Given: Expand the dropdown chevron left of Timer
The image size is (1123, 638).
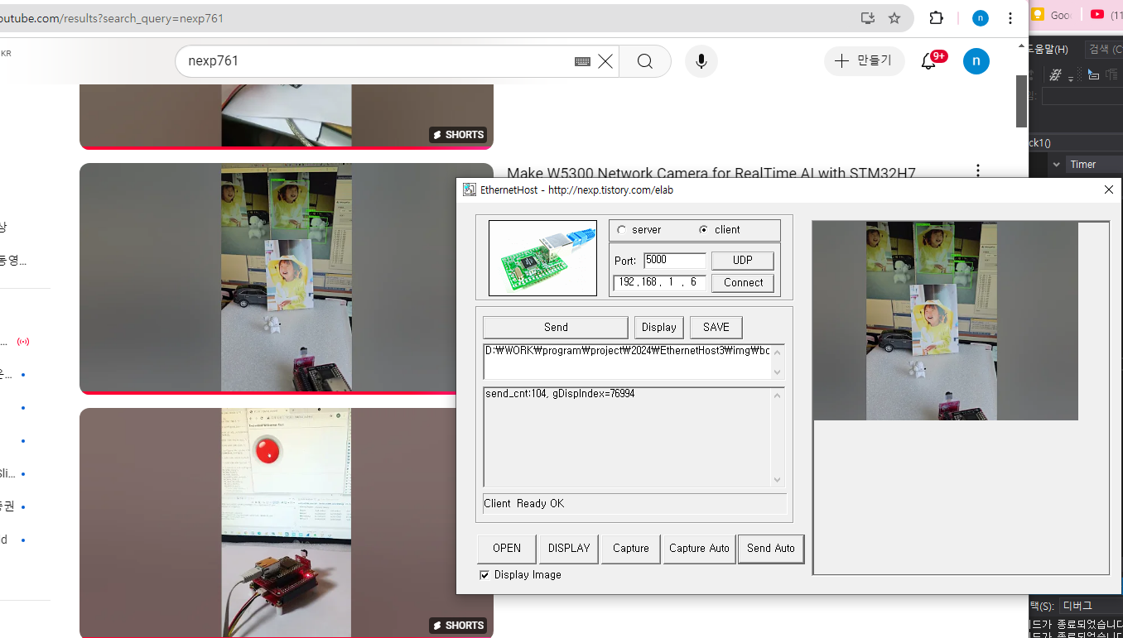Looking at the screenshot, I should [x=1056, y=165].
